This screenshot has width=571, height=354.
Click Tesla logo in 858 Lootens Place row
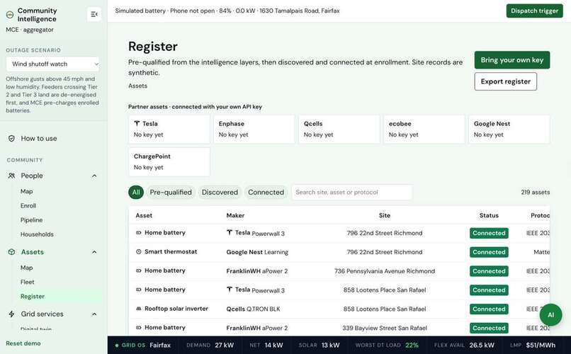pyautogui.click(x=230, y=290)
